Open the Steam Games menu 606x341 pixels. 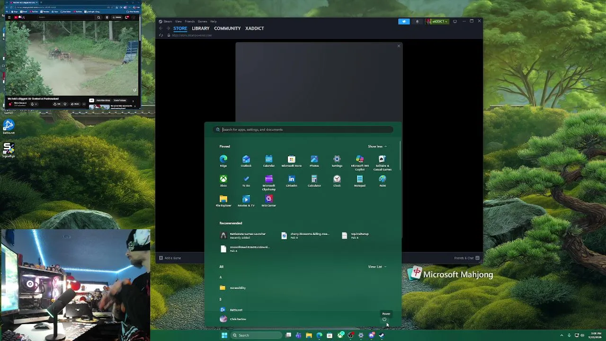pos(202,21)
